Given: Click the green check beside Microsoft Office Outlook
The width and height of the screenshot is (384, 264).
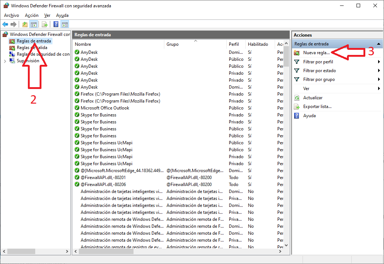Looking at the screenshot, I should [77, 108].
